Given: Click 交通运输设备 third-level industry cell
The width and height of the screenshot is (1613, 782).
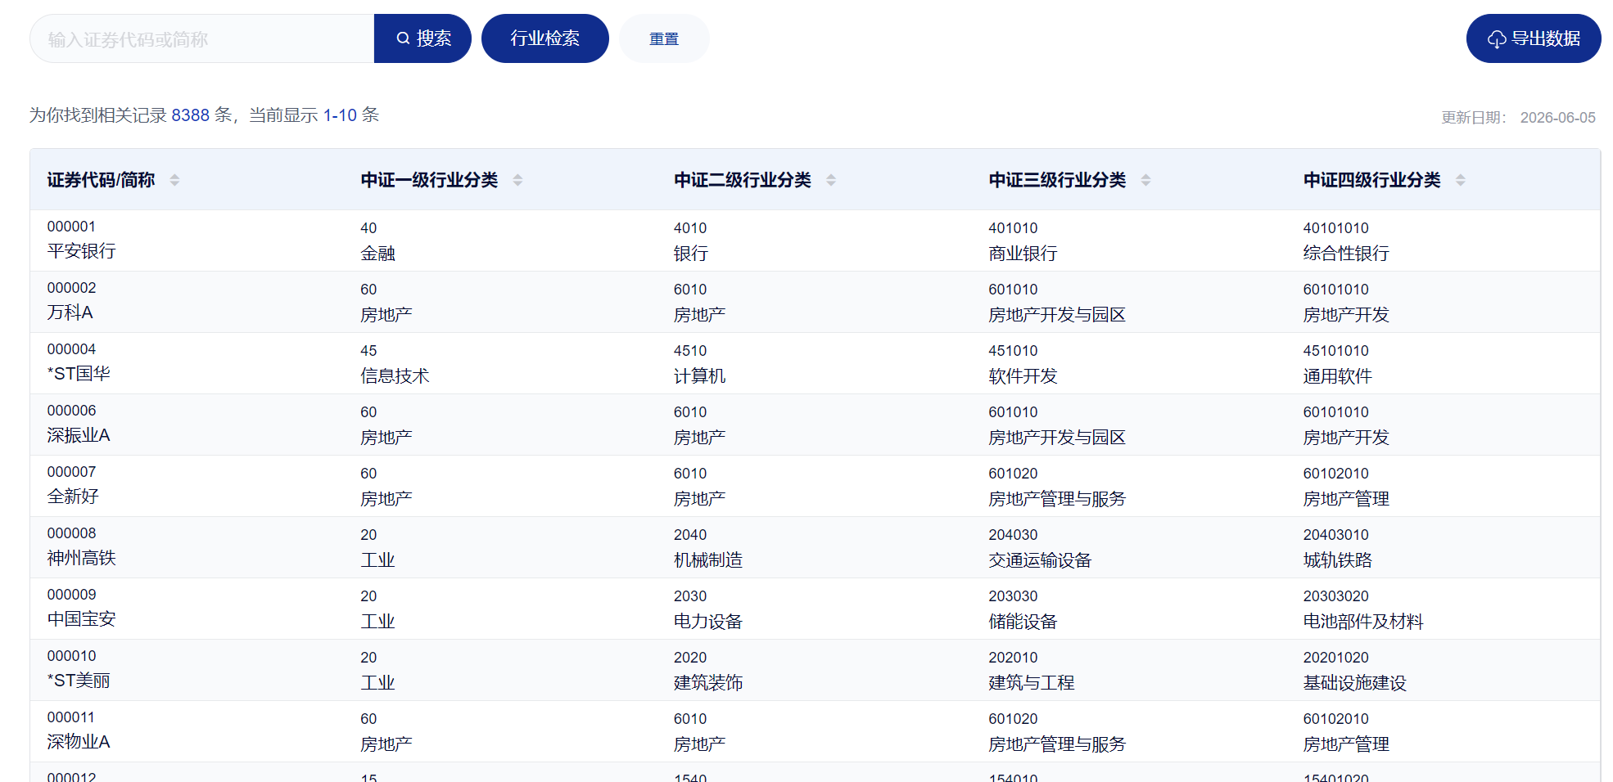Looking at the screenshot, I should pos(1040,560).
